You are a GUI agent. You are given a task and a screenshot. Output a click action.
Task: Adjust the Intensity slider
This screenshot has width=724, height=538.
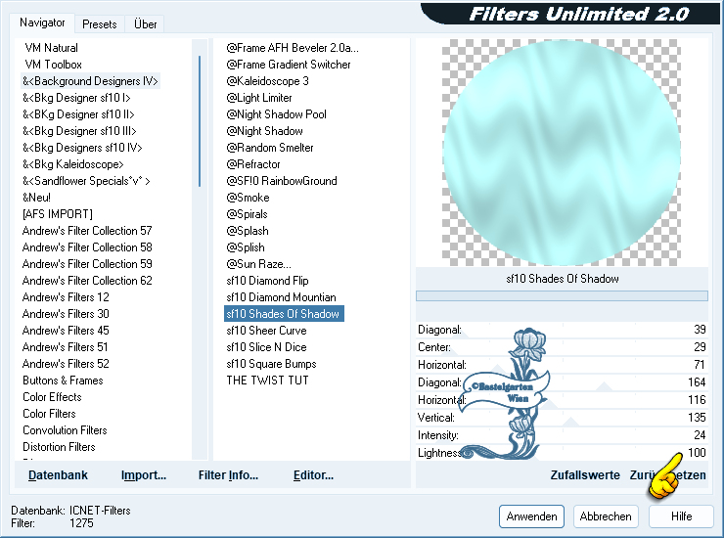tap(562, 435)
